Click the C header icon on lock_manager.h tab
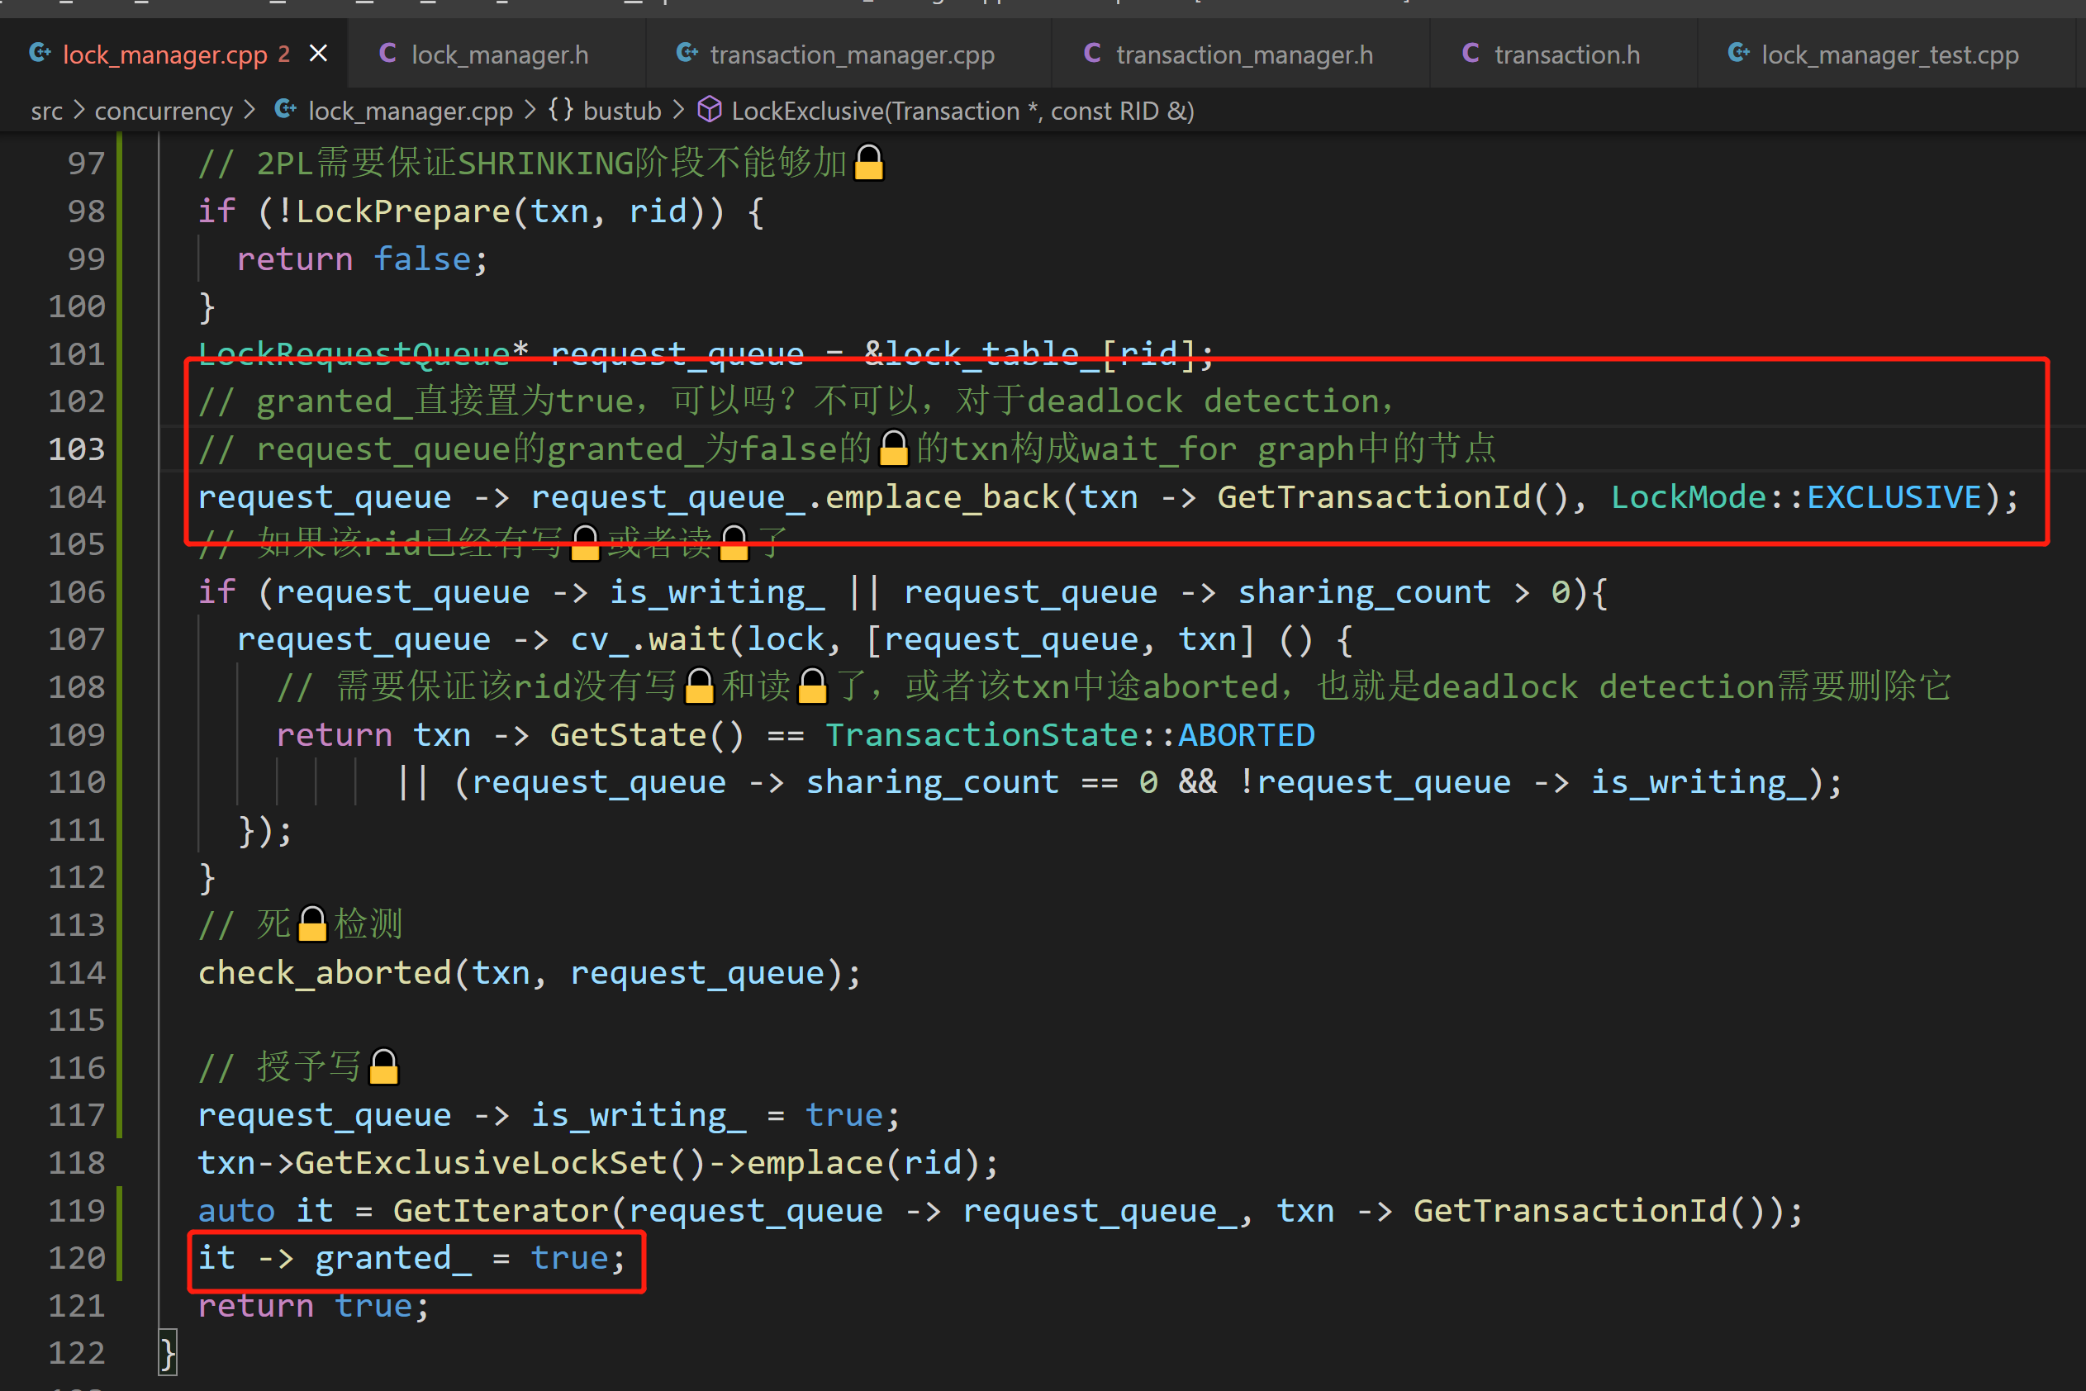Viewport: 2086px width, 1391px height. click(387, 53)
